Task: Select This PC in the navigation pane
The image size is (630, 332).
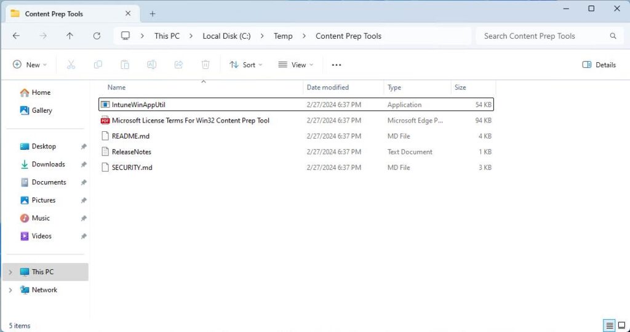Action: [x=45, y=272]
